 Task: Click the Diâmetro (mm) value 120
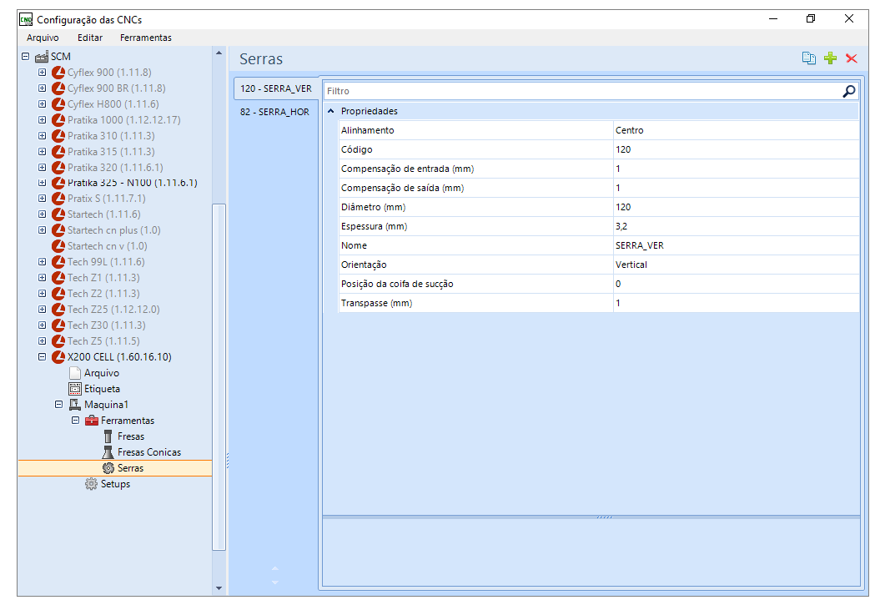tap(736, 207)
